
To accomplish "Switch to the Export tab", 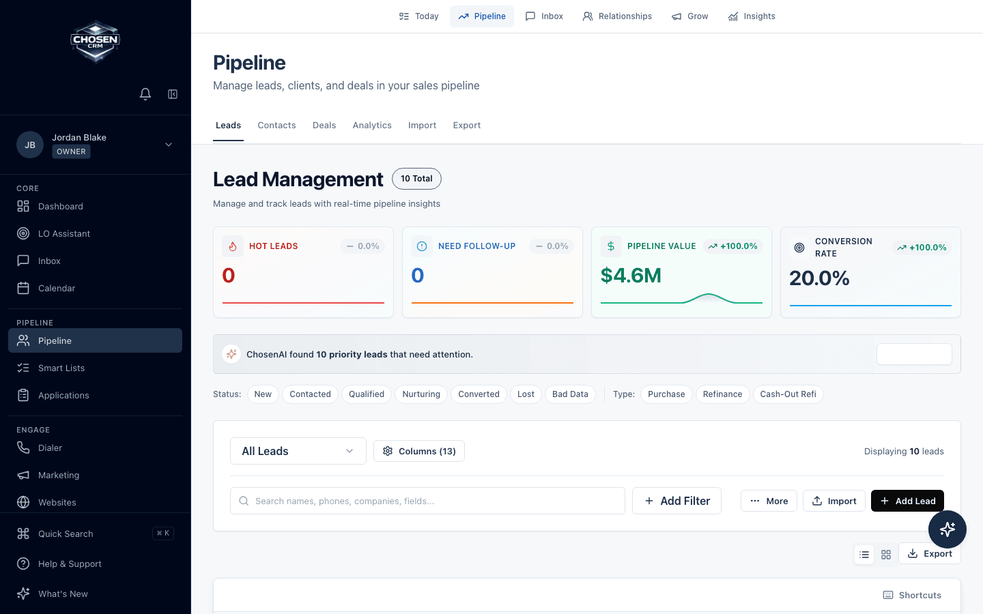I will [467, 126].
